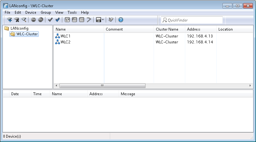Screen dimensions: 256x142
Task: Select the WLC-Cluster folder in tree
Action: pos(27,34)
